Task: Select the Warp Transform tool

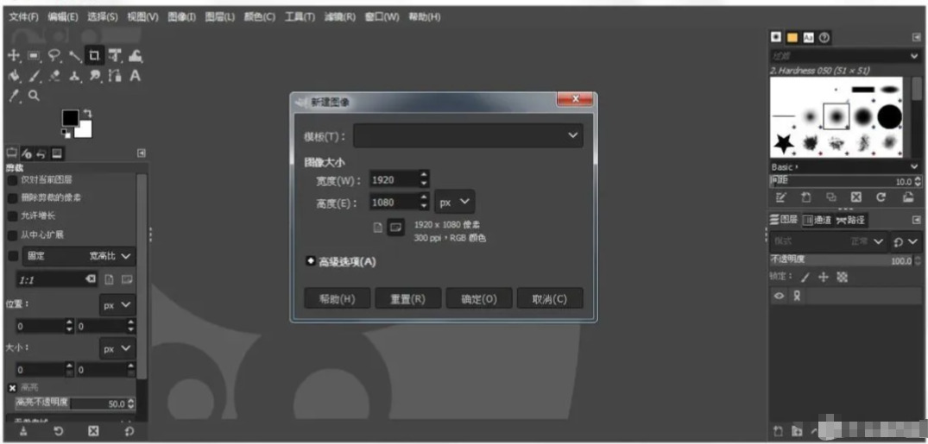Action: [135, 56]
